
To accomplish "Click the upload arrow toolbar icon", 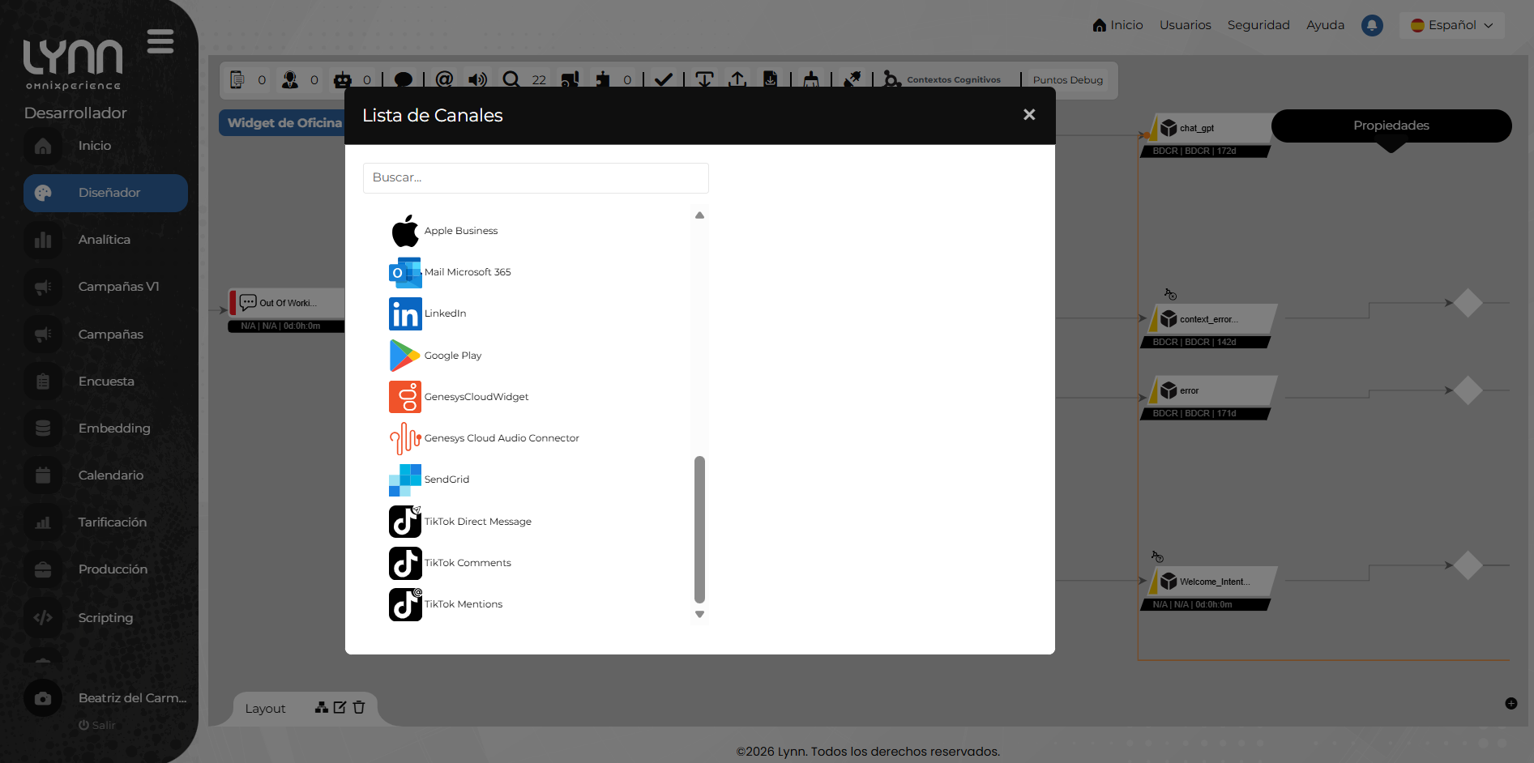I will click(737, 79).
